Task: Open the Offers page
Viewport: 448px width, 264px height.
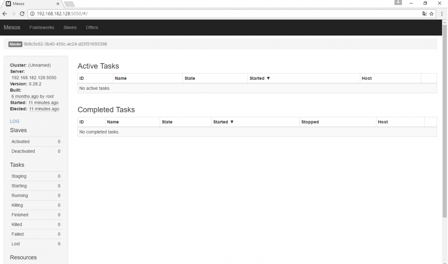Action: [92, 28]
